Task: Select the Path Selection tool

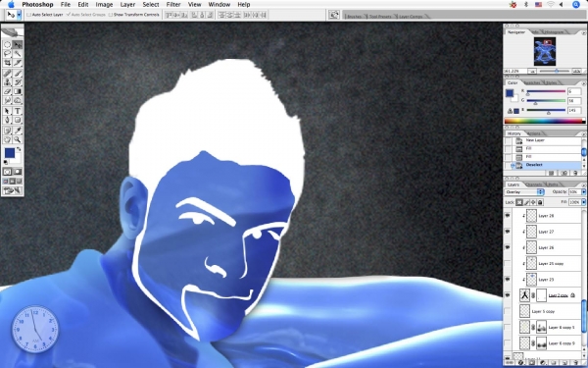Action: (7, 111)
